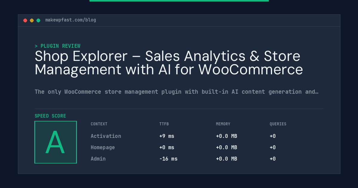
Task: Select the Admin row label
Action: [98, 159]
